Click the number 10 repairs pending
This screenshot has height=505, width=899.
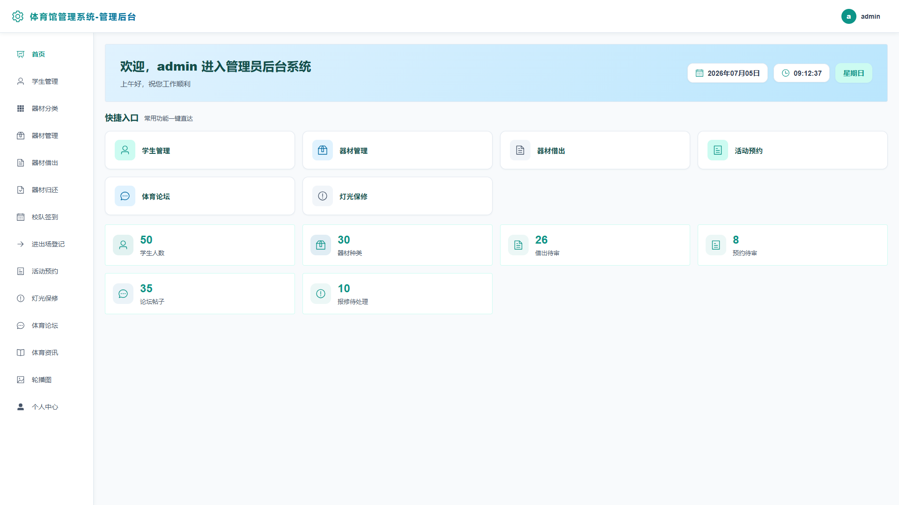344,289
